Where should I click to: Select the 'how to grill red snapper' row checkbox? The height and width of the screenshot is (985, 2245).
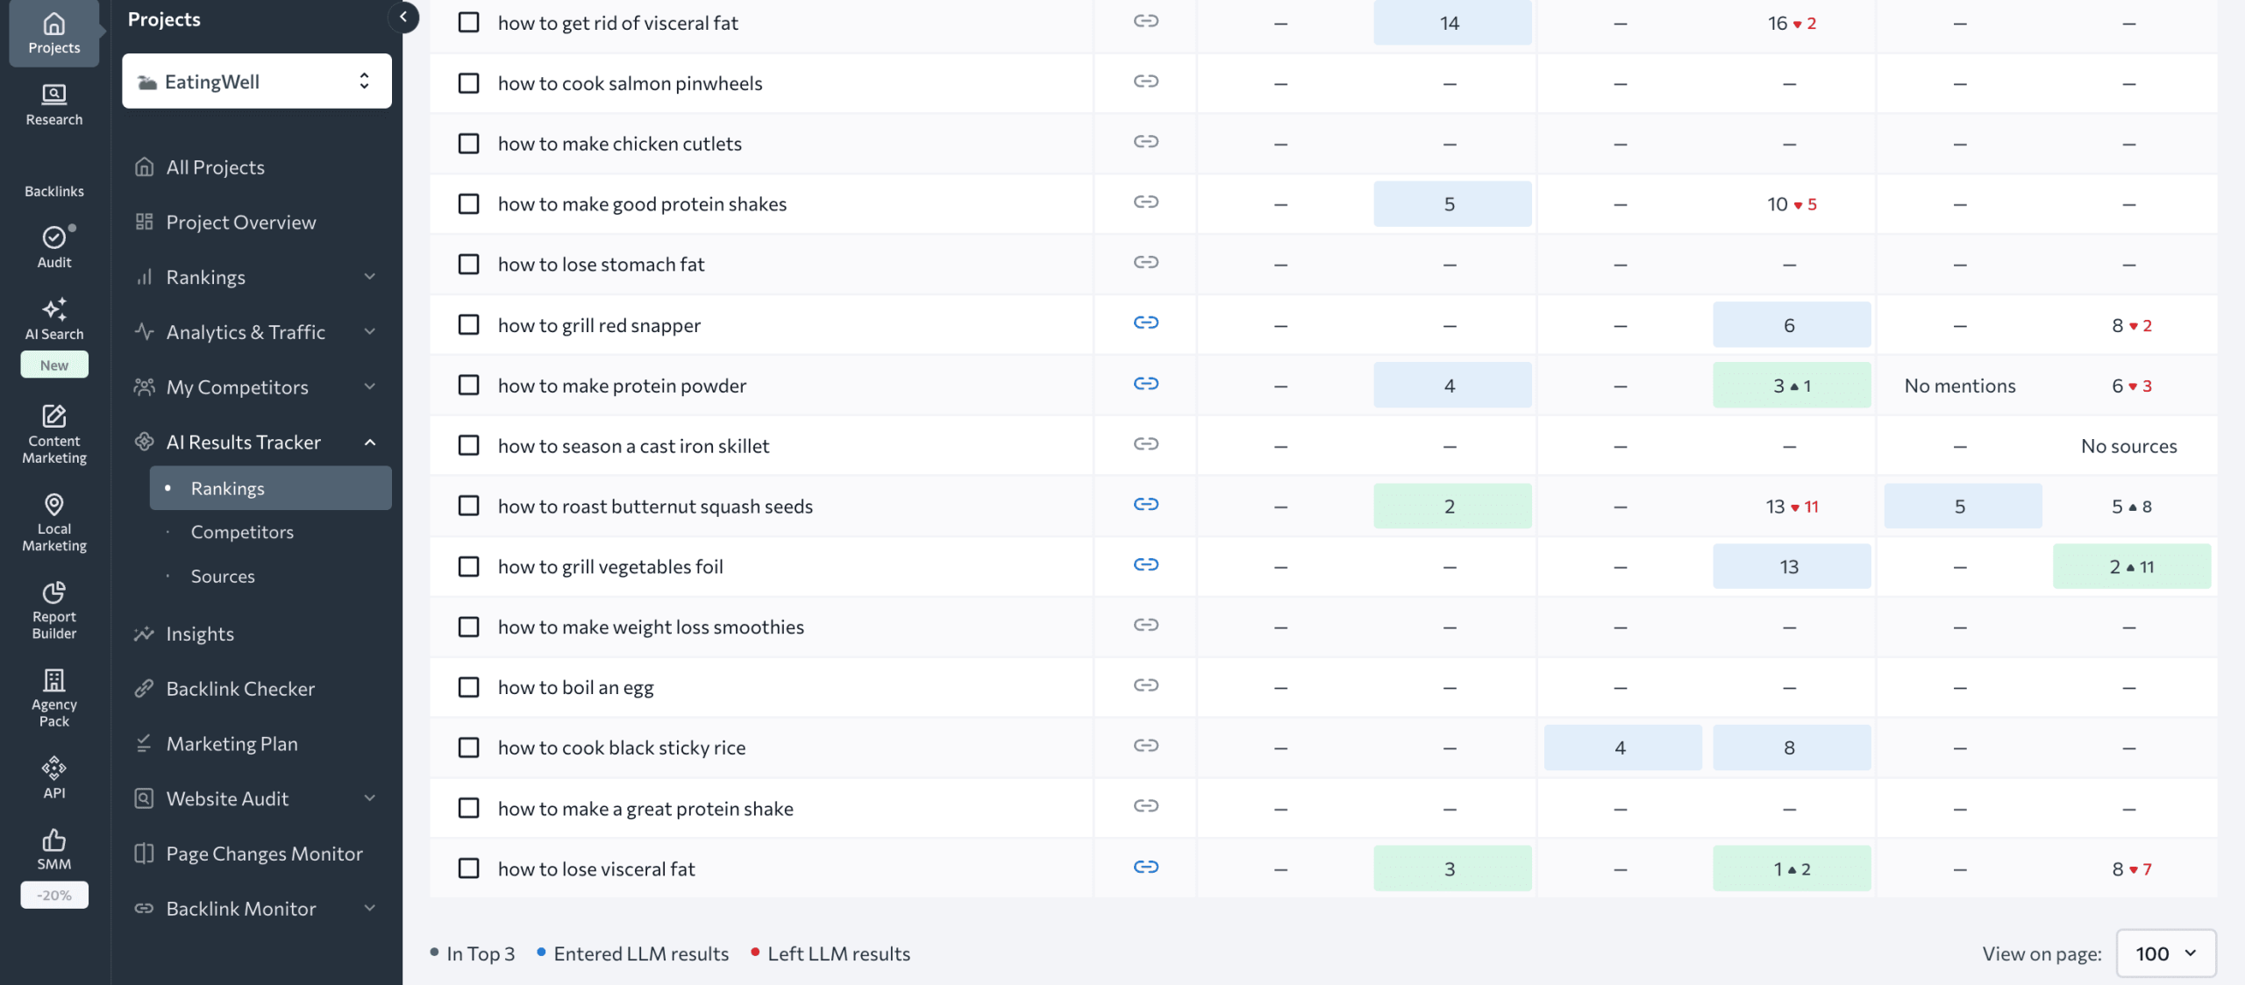click(469, 324)
